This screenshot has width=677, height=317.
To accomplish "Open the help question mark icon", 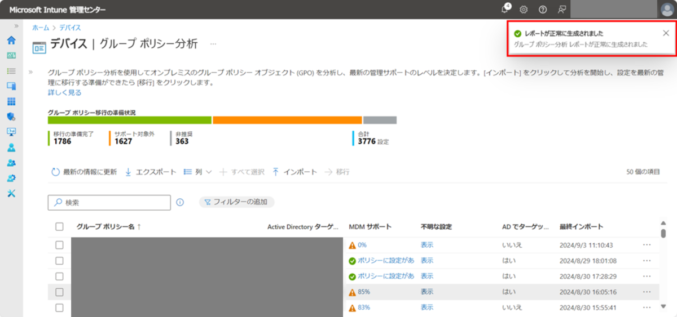I will (543, 10).
